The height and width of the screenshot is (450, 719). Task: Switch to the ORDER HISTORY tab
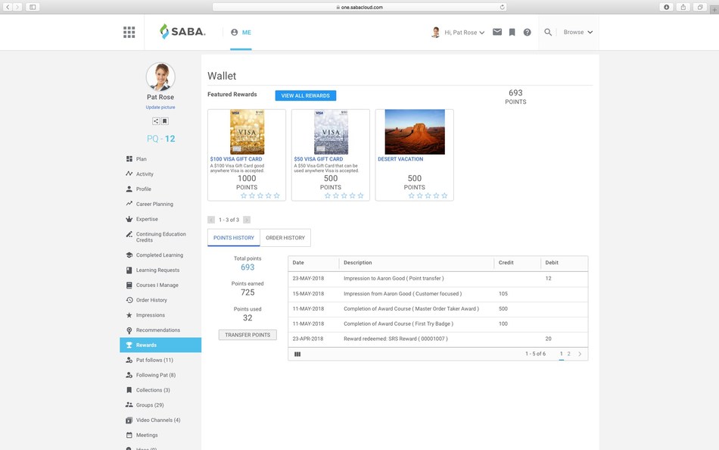(285, 237)
